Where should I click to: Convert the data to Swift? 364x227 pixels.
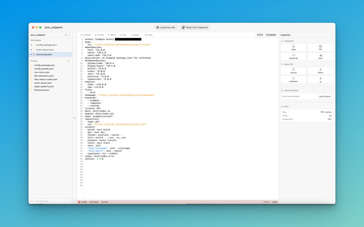(x=320, y=56)
